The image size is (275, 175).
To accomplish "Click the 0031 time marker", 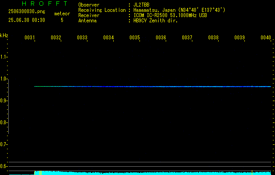I will coord(29,38).
